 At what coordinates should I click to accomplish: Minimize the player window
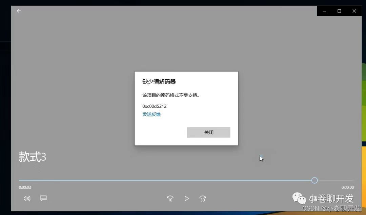[x=324, y=11]
